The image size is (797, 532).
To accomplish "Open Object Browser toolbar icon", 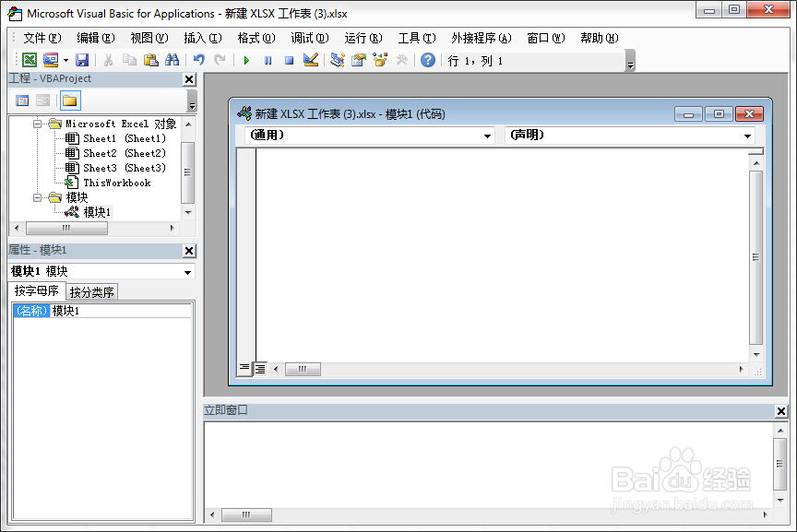I will point(380,60).
